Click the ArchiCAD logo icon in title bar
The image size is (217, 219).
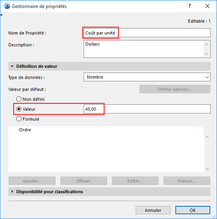7,6
